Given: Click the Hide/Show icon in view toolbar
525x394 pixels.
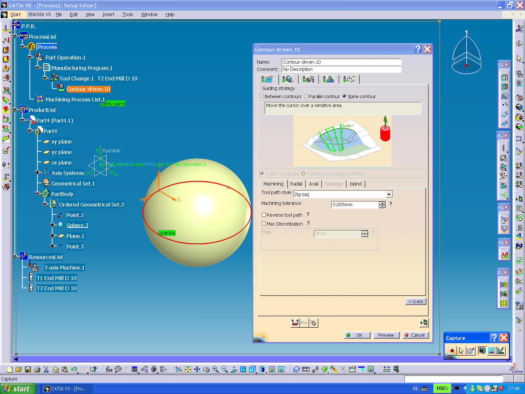Looking at the screenshot, I should tap(272, 369).
